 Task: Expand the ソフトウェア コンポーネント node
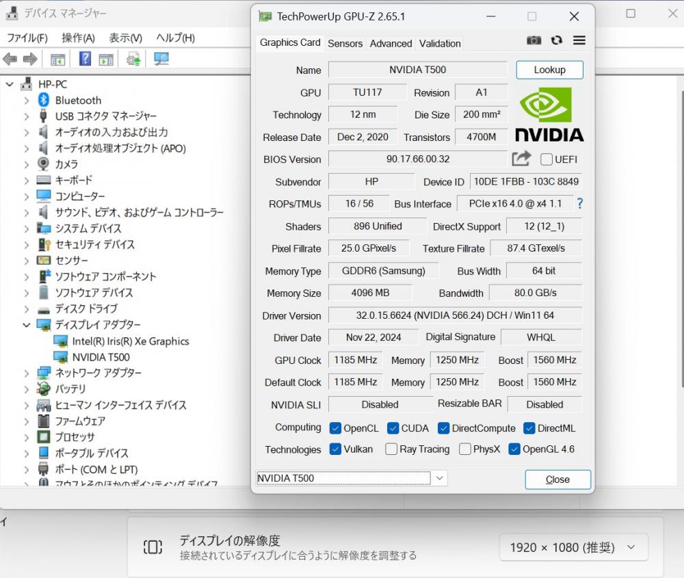[27, 276]
